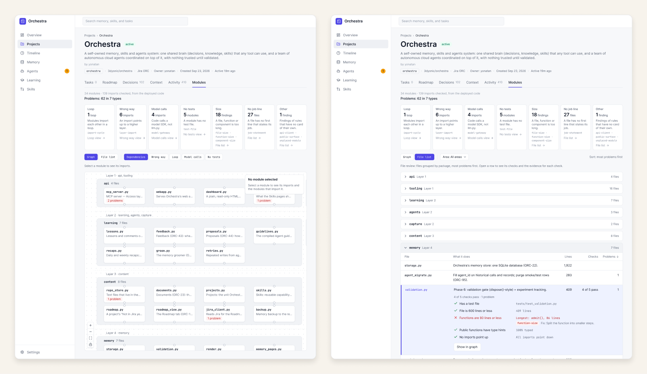Image resolution: width=647 pixels, height=374 pixels.
Task: Select Graph view toggle in left window
Action: [91, 157]
